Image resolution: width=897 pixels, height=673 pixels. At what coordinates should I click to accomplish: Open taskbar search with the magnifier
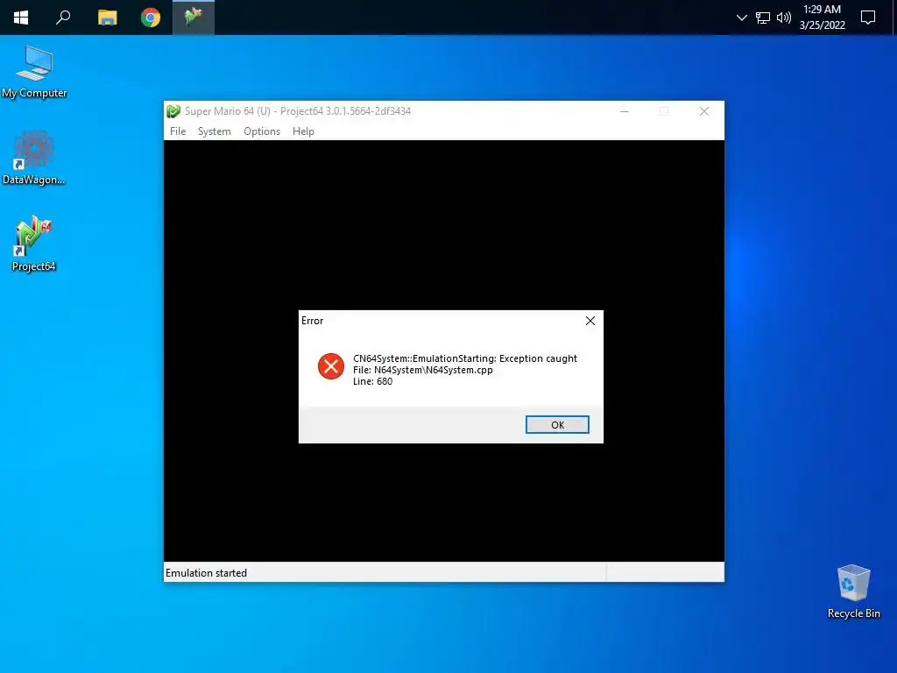coord(63,18)
